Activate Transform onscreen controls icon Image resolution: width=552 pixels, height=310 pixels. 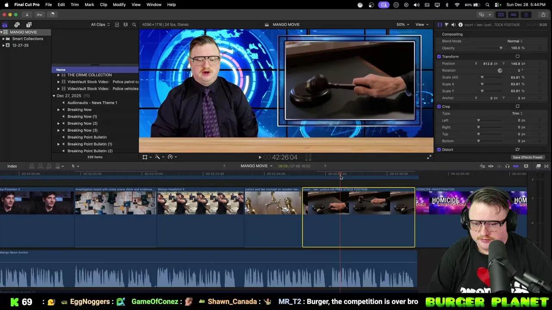tap(517, 56)
